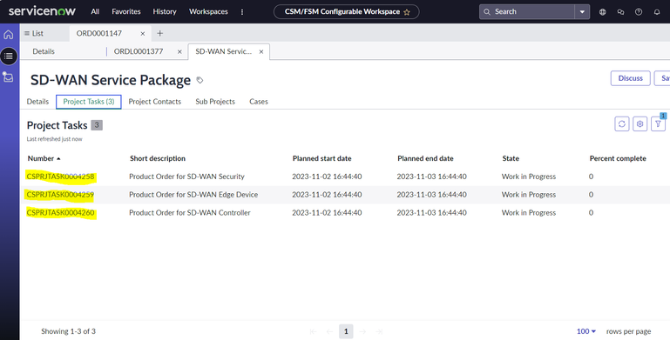
Task: Sort by Planned start date column
Action: 321,158
